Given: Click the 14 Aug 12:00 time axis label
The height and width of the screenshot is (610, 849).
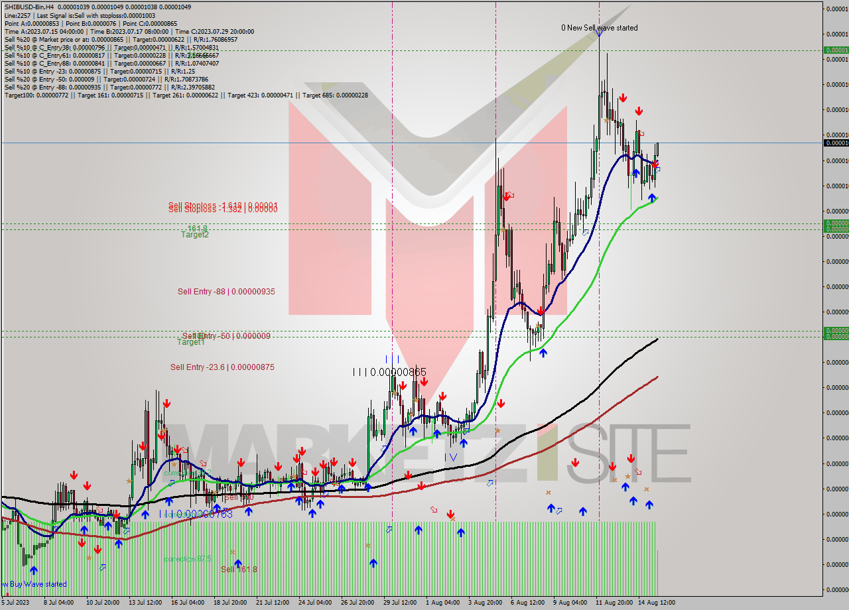Looking at the screenshot, I should coord(655,603).
